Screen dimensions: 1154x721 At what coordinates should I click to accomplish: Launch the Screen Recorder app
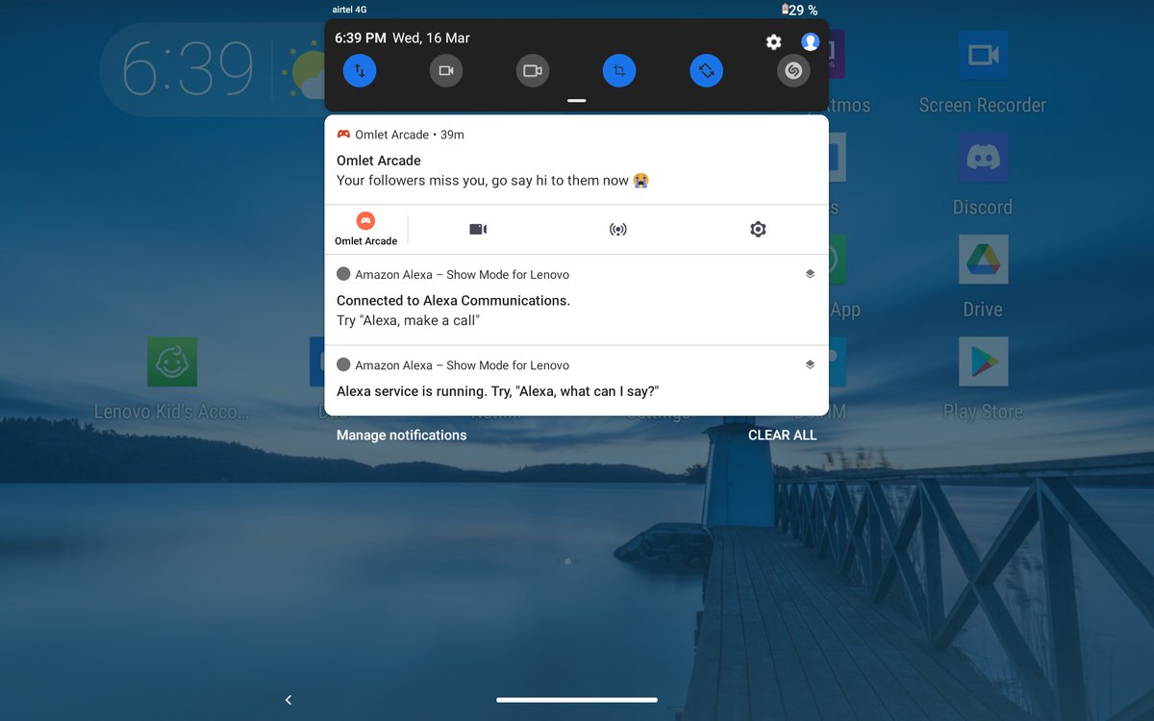[983, 73]
